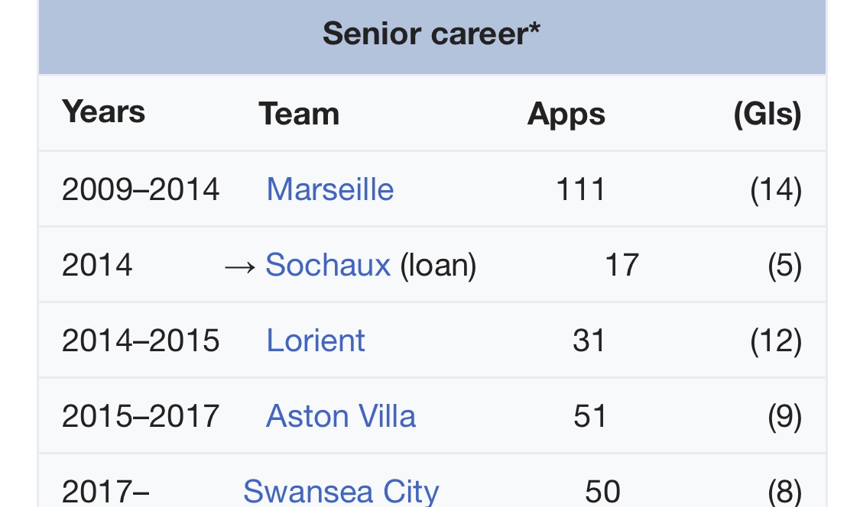Open the Swansea City link

click(340, 491)
